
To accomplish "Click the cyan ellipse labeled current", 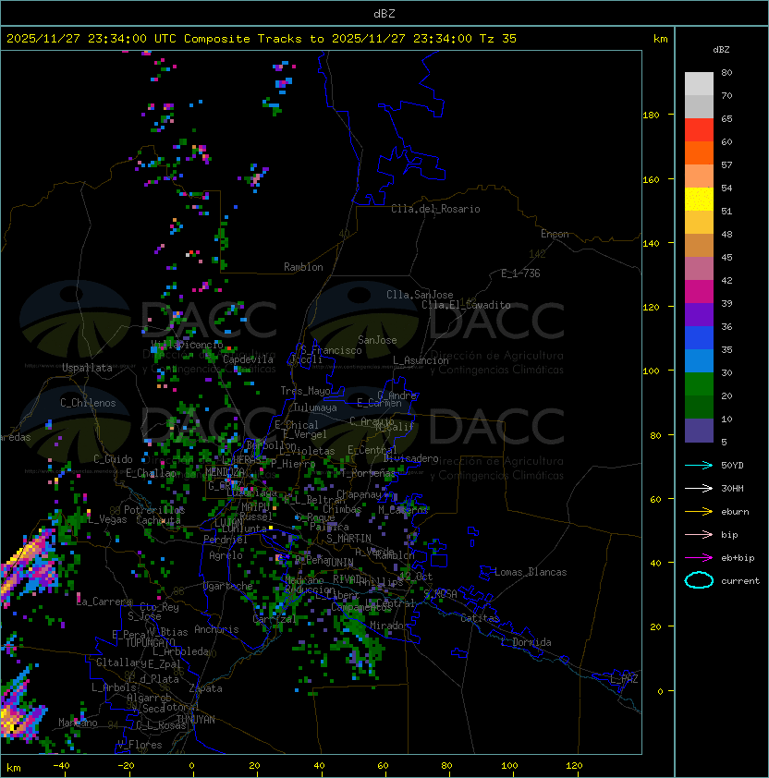I will 699,580.
